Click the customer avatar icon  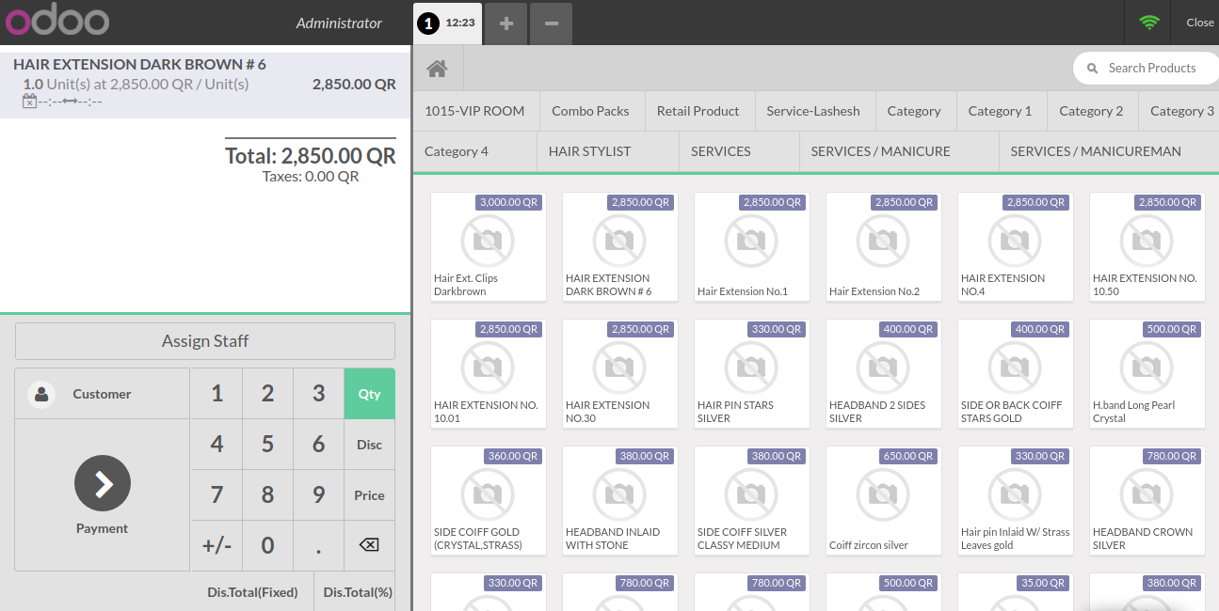(41, 394)
